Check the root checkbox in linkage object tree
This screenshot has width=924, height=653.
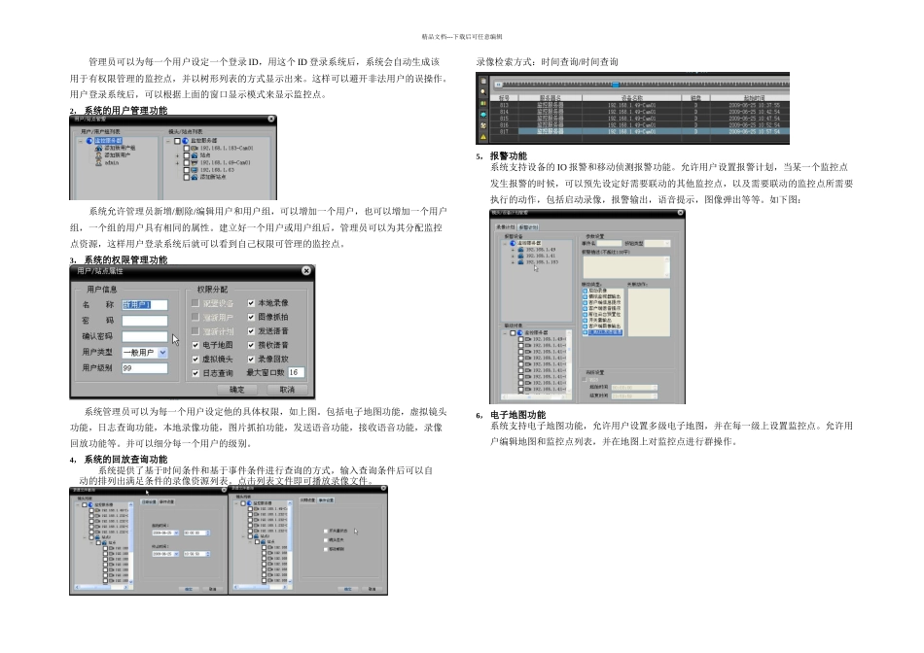click(x=513, y=332)
